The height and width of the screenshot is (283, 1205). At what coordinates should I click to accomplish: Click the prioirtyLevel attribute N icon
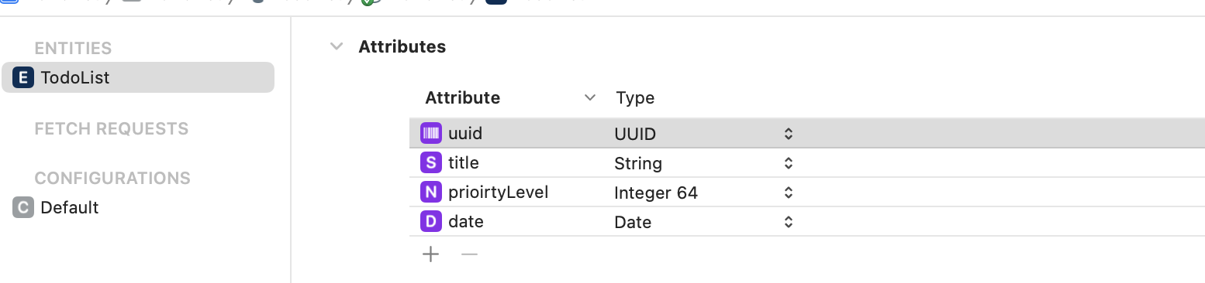click(430, 193)
